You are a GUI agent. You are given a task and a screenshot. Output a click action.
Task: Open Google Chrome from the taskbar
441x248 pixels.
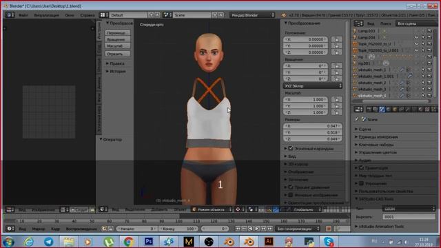[129, 242]
